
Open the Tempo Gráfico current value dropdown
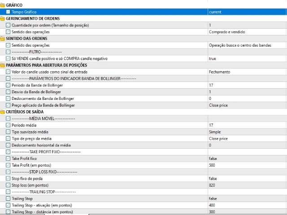click(247, 12)
